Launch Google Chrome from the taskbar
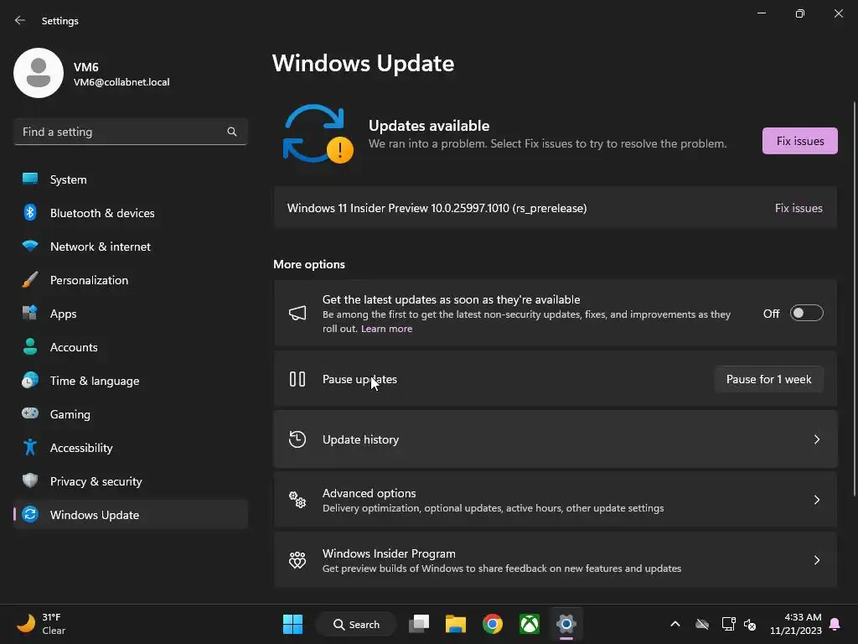 [x=493, y=624]
